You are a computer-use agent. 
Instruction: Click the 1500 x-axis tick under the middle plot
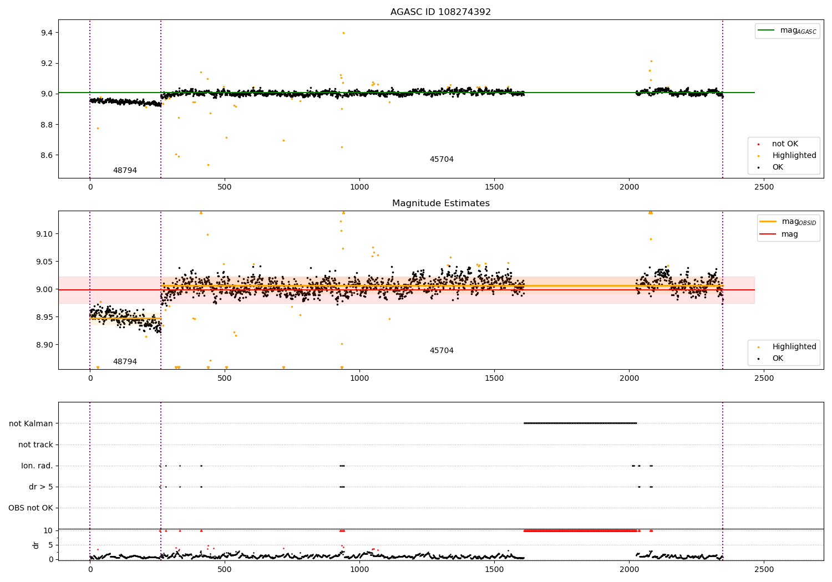494,379
